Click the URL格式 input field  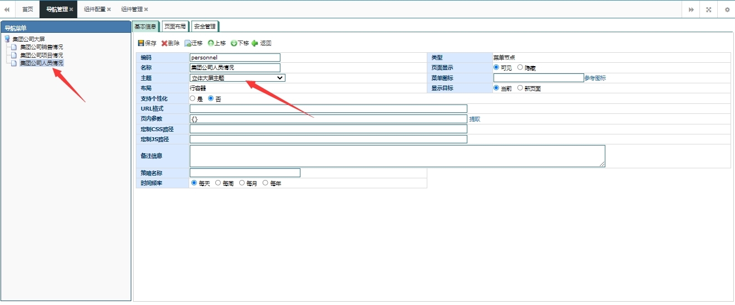[328, 108]
